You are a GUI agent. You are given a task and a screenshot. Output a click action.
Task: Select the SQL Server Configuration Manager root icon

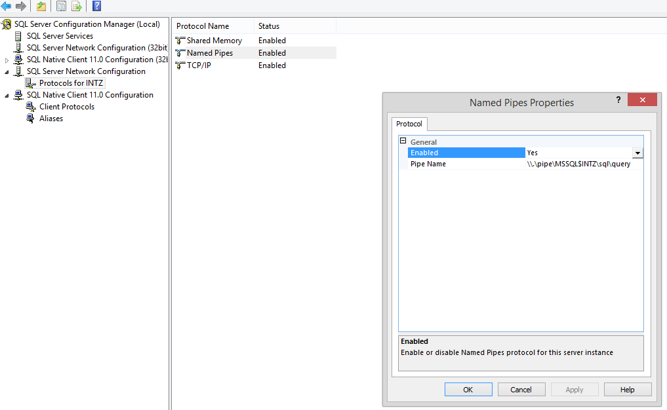pyautogui.click(x=7, y=24)
